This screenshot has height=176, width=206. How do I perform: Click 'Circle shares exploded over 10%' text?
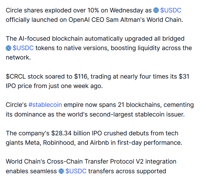52,10
